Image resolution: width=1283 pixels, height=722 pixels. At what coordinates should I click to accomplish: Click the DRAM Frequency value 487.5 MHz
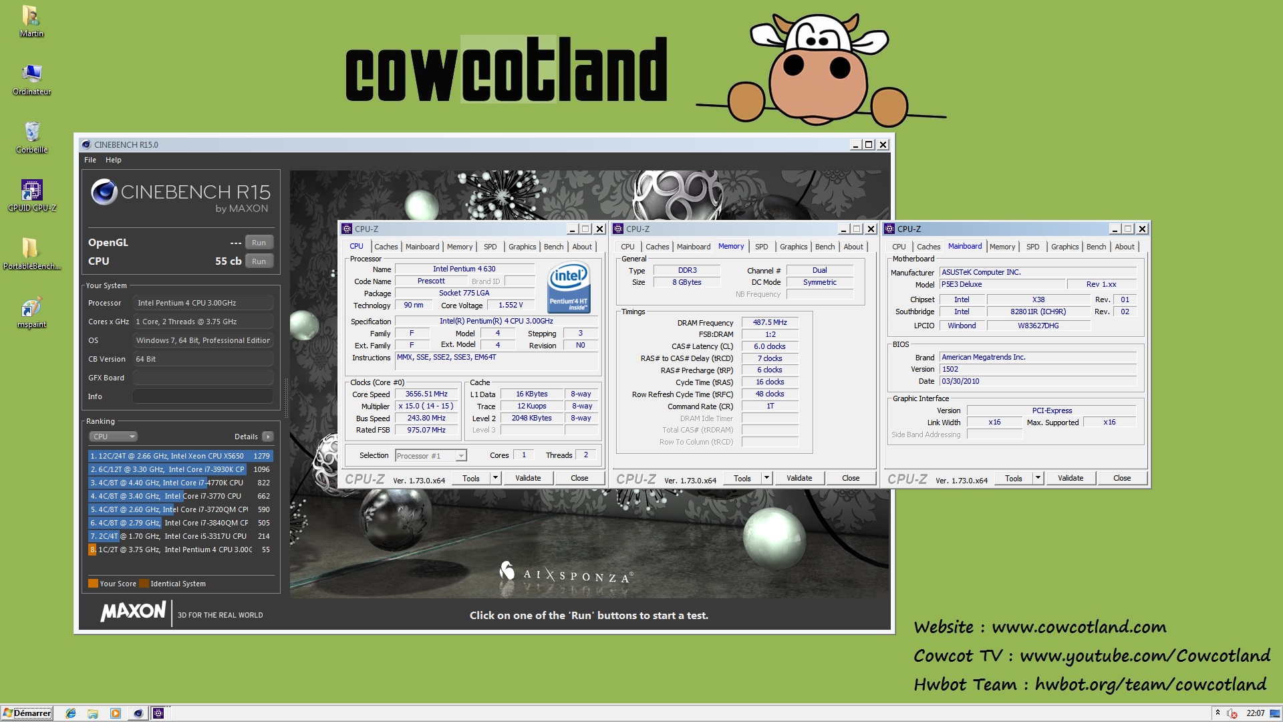(770, 322)
